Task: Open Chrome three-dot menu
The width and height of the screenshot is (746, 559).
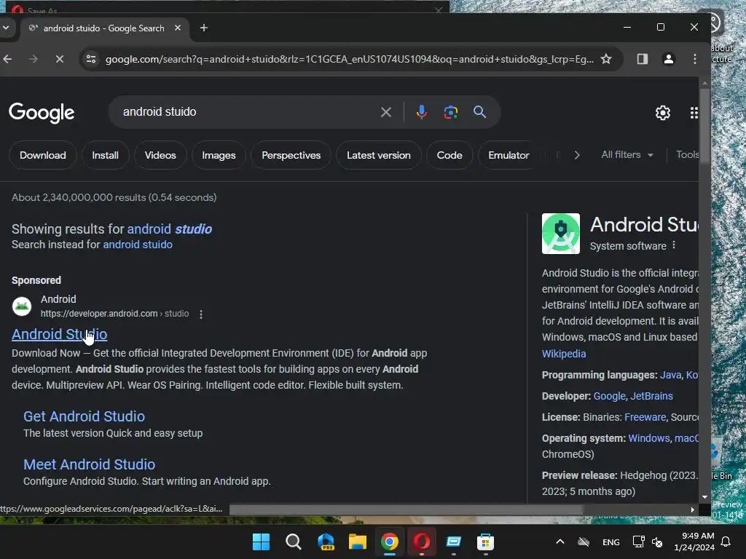Action: point(694,59)
